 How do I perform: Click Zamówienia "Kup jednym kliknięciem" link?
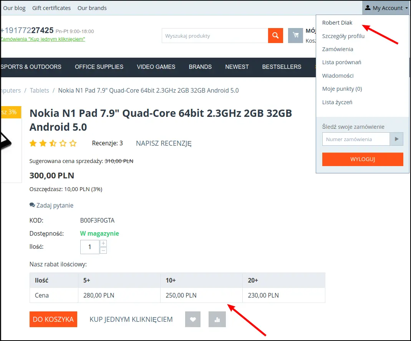tap(43, 39)
